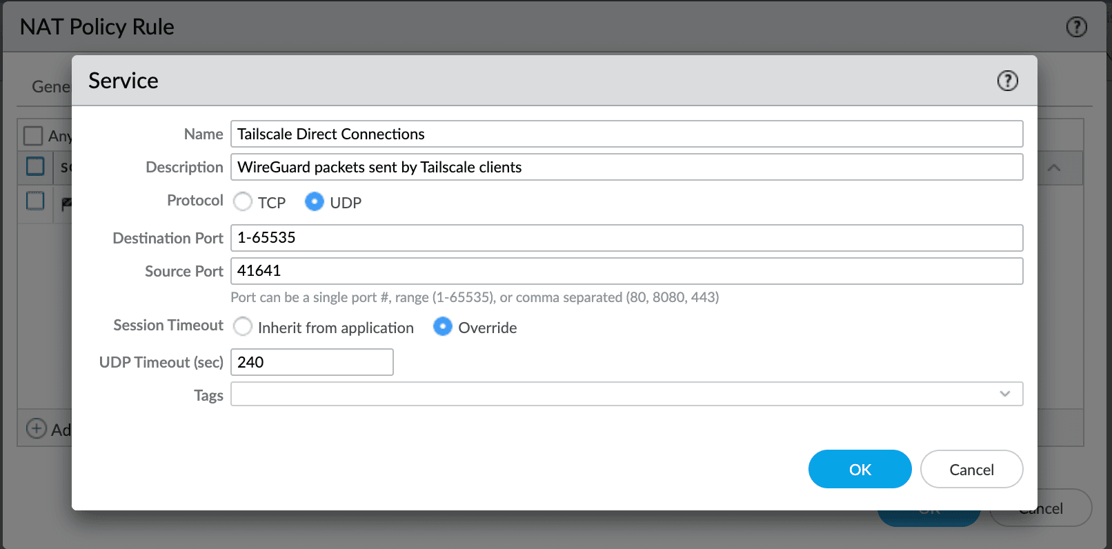Choose Inherit from application timeout

click(243, 327)
